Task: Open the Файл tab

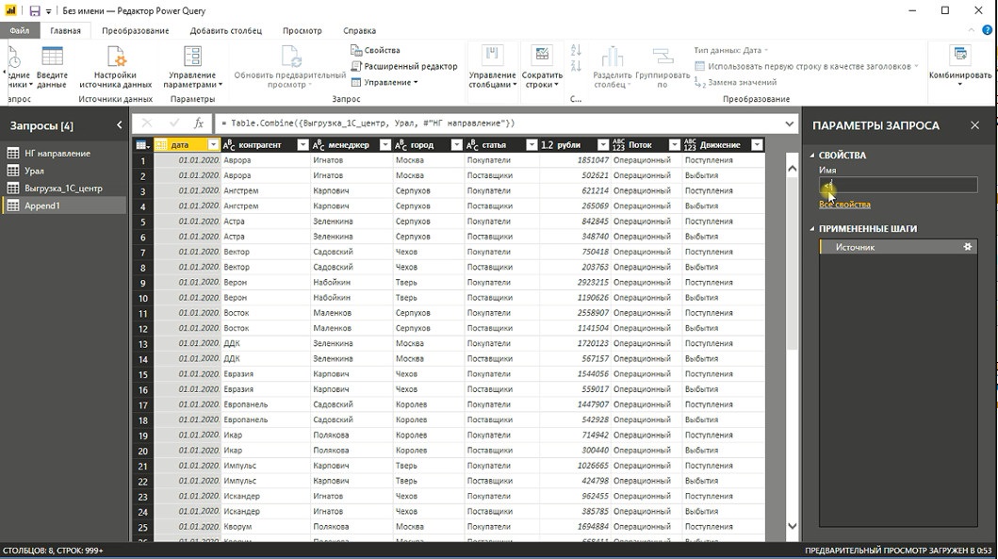Action: click(x=19, y=30)
